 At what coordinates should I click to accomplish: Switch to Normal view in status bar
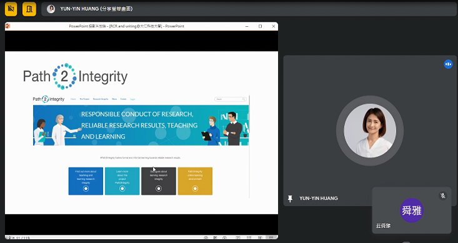(238, 238)
